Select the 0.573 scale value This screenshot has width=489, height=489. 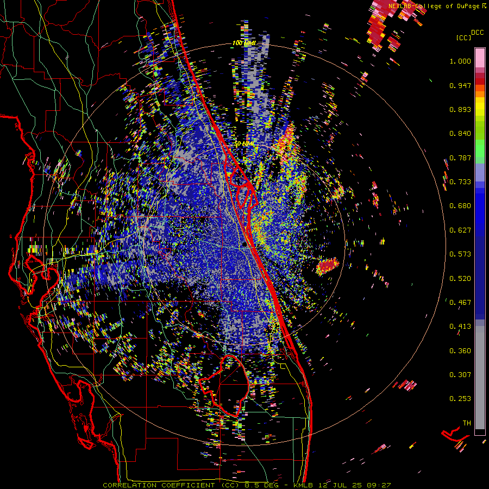[460, 254]
